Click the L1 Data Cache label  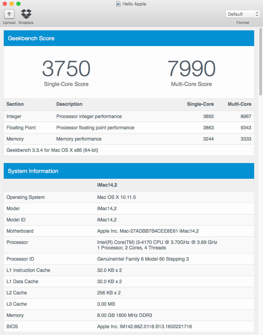click(x=22, y=281)
